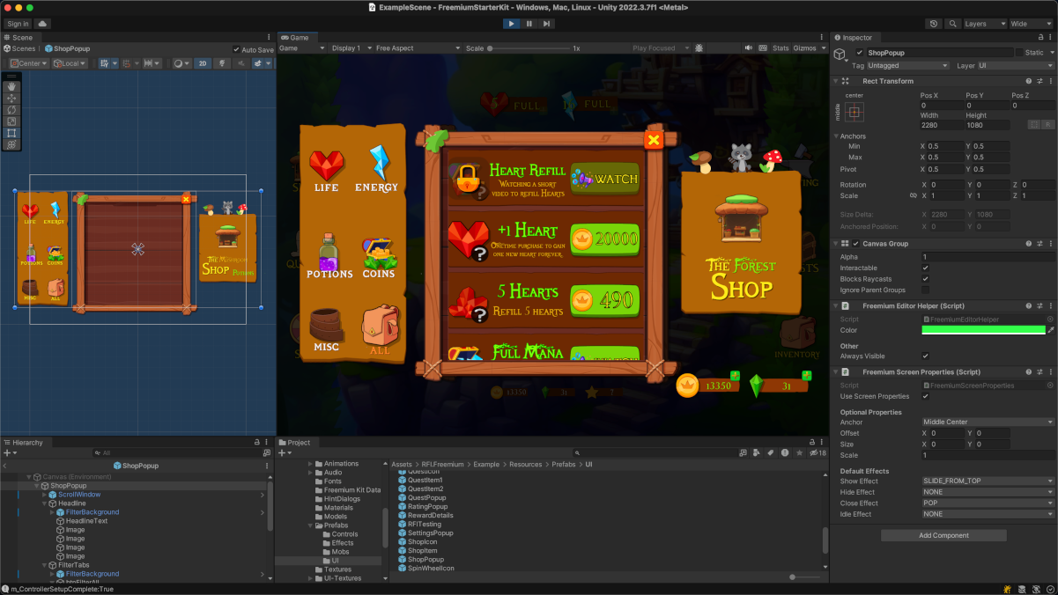Open the Show Effect dropdown
1058x595 pixels.
pos(988,481)
